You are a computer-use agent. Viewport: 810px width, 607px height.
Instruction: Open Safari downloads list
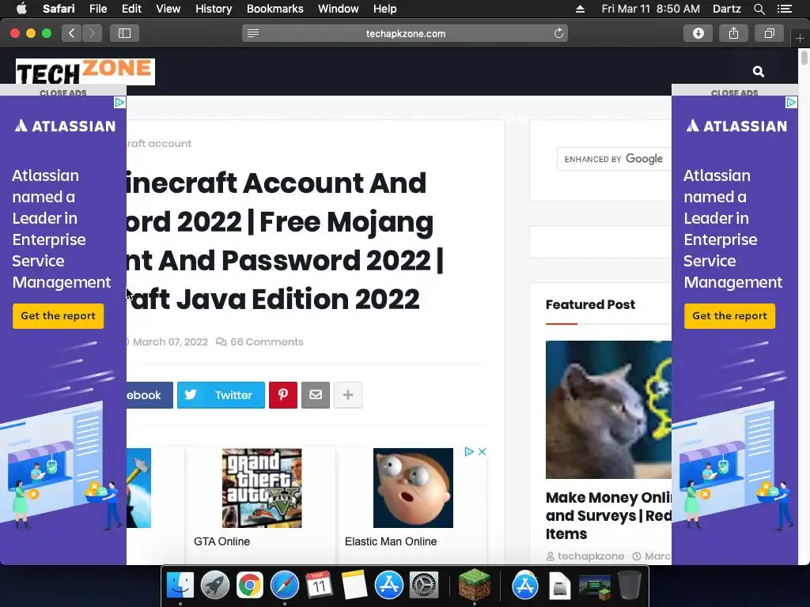[x=698, y=33]
